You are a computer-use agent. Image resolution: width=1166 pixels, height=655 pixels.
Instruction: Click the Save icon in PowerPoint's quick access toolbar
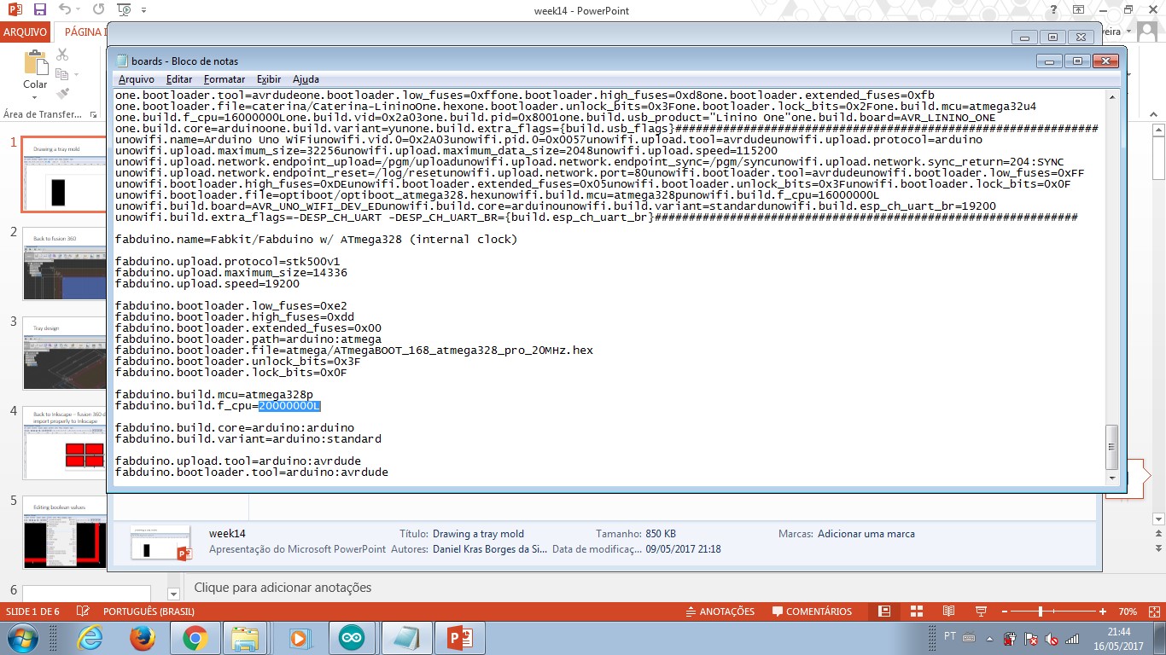click(x=39, y=9)
